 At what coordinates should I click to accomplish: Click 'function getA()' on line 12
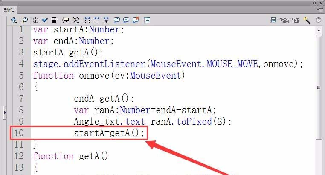[71, 156]
